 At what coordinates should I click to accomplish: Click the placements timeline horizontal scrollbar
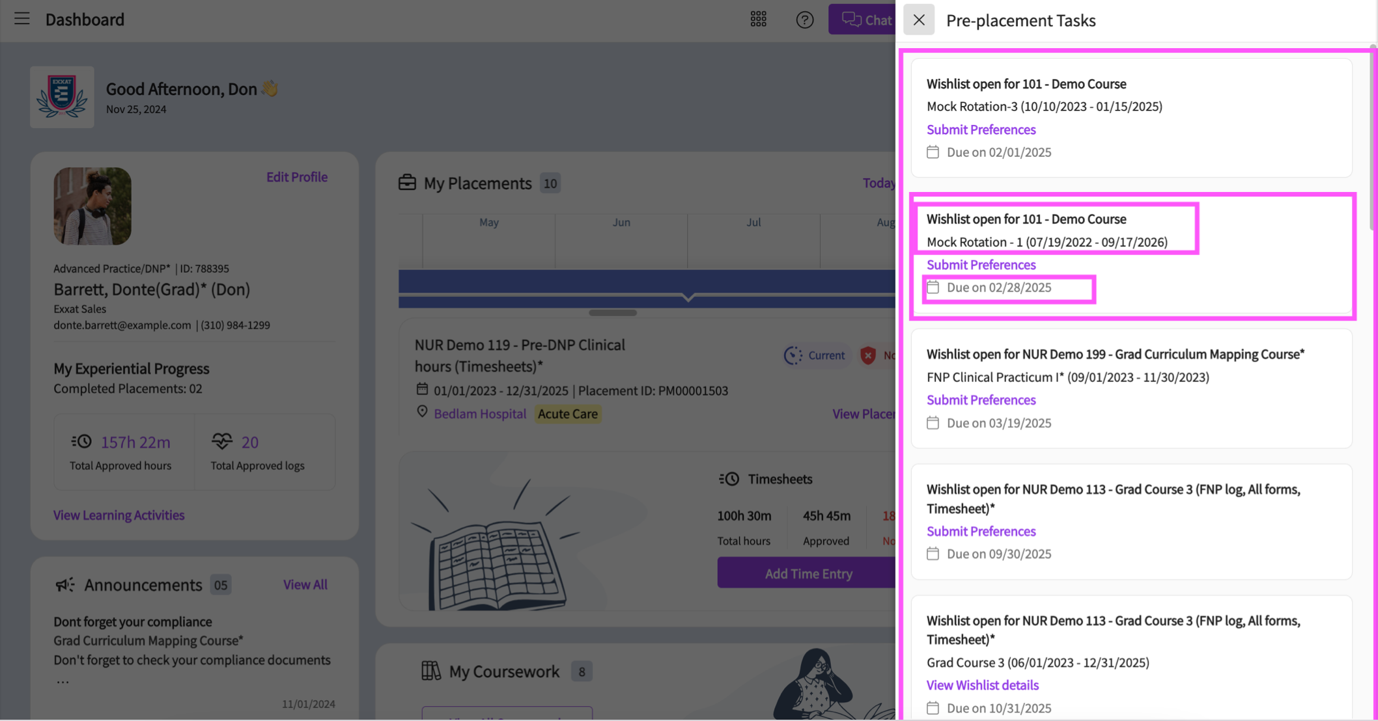coord(612,313)
